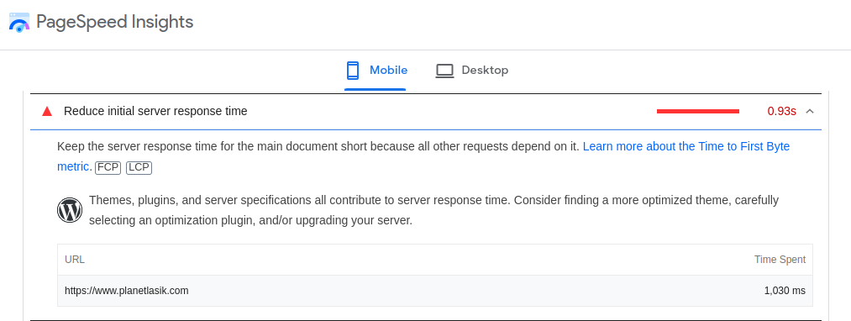Click the LCP metric tag

pyautogui.click(x=139, y=167)
